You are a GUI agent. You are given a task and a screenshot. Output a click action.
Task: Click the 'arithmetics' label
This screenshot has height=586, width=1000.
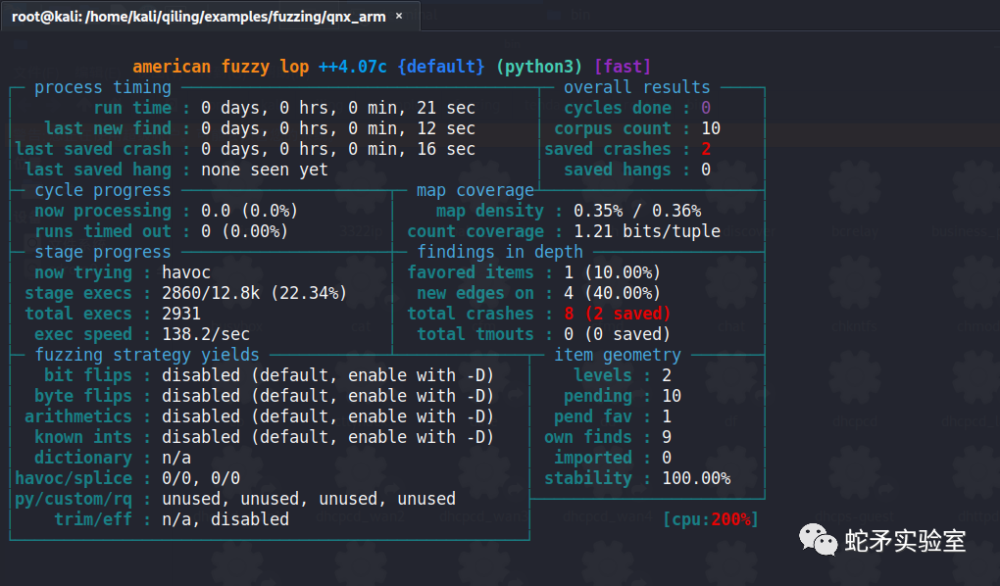point(77,416)
